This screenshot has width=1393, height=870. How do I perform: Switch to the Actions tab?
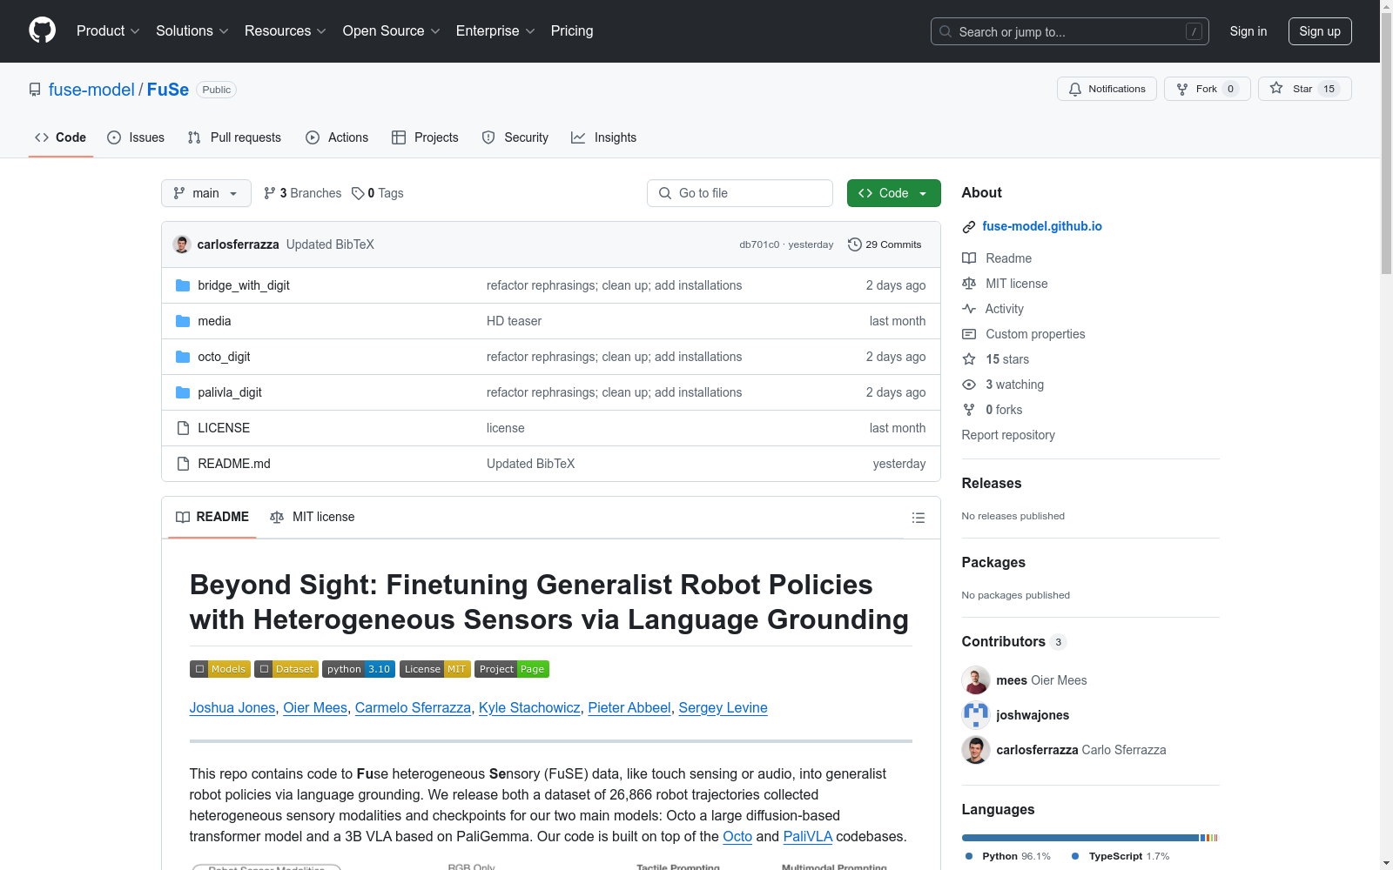tap(337, 137)
